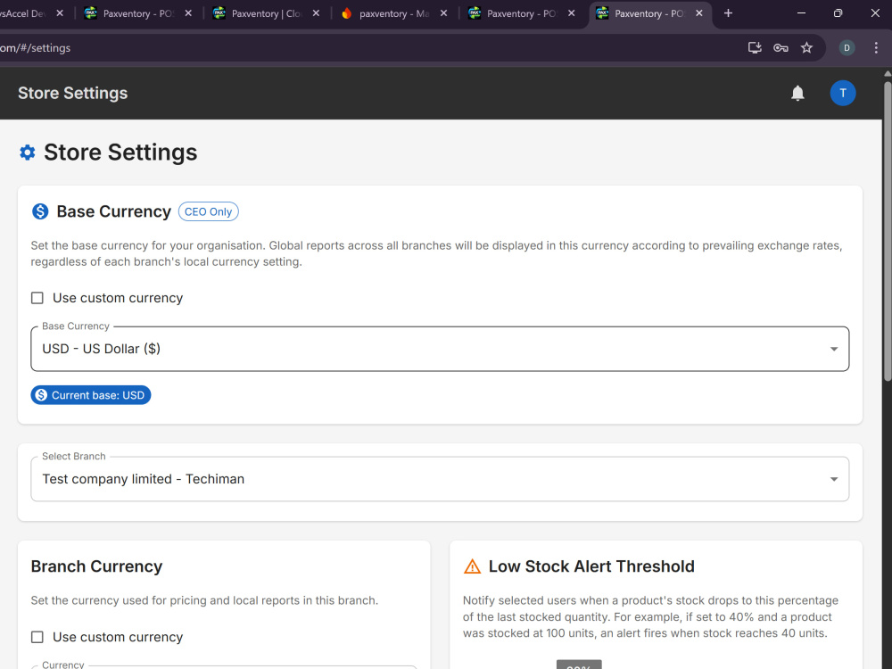Click the address bar URL field
Viewport: 892px width, 669px height.
pos(364,48)
